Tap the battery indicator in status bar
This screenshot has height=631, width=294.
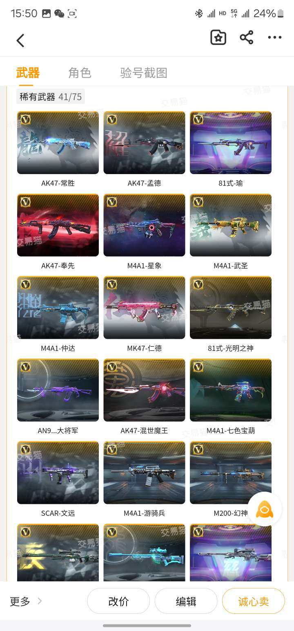tap(281, 13)
